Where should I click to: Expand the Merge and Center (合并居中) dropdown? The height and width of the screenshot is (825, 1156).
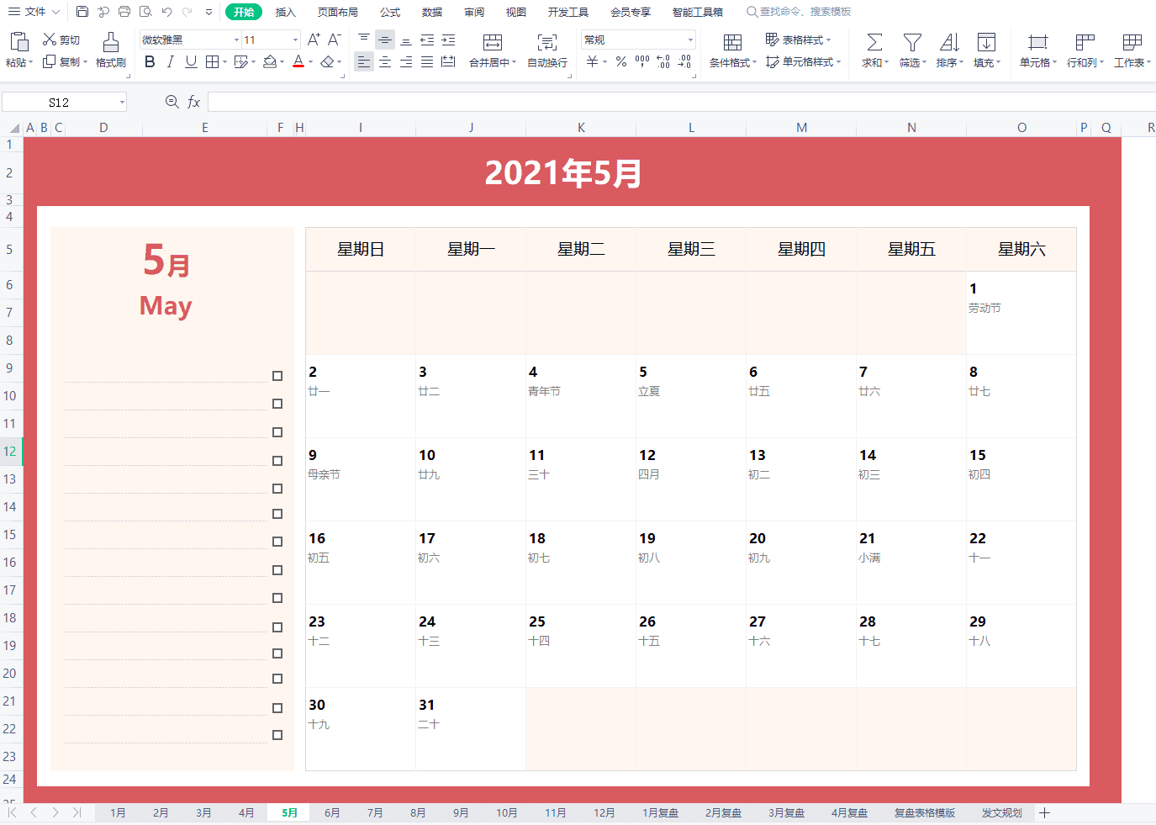(514, 62)
